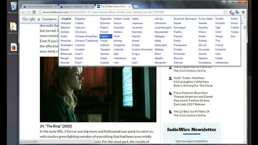
Task: Click the vertical scrollbar thumb
Action: click(245, 28)
